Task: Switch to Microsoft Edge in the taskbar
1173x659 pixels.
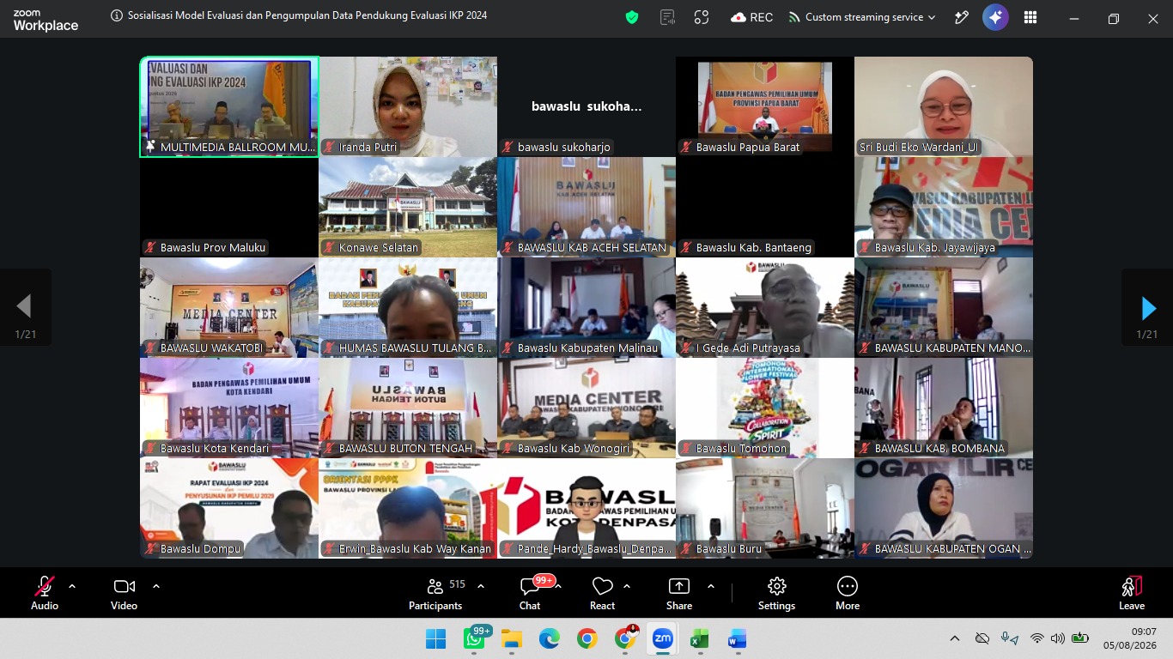Action: coord(550,639)
